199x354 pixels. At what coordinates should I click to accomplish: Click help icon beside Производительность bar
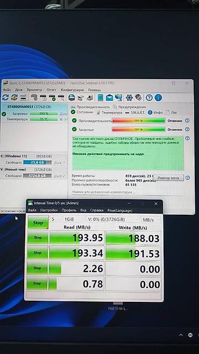pos(187,121)
